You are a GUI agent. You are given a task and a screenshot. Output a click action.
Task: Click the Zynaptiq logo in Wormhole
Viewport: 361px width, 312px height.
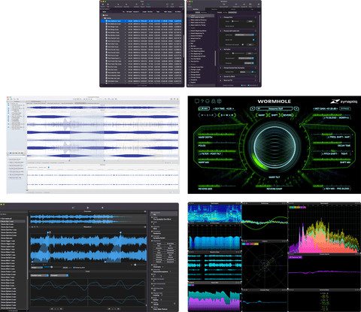344,101
